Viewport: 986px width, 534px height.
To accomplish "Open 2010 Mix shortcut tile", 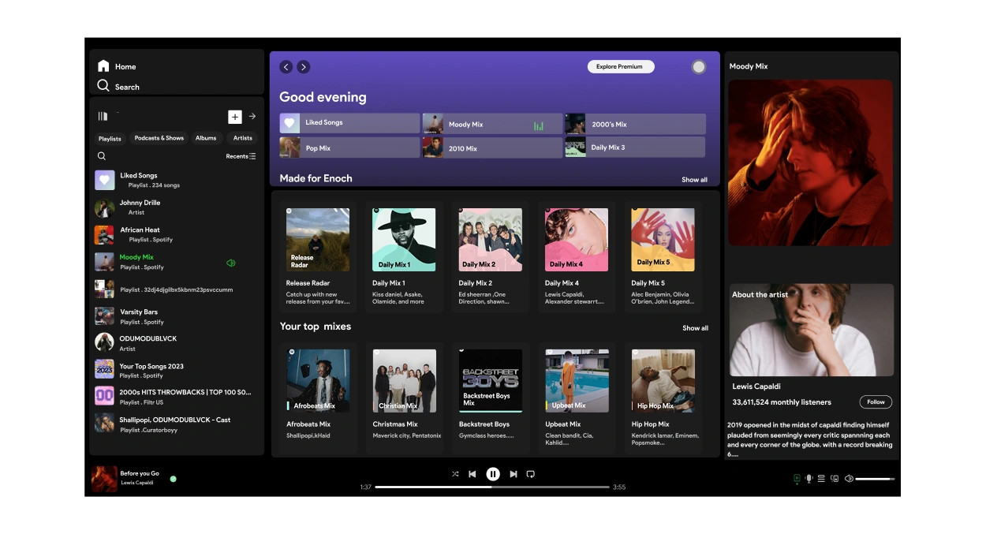I will pos(492,148).
